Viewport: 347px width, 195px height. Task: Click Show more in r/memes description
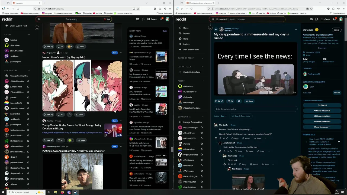coord(322,48)
